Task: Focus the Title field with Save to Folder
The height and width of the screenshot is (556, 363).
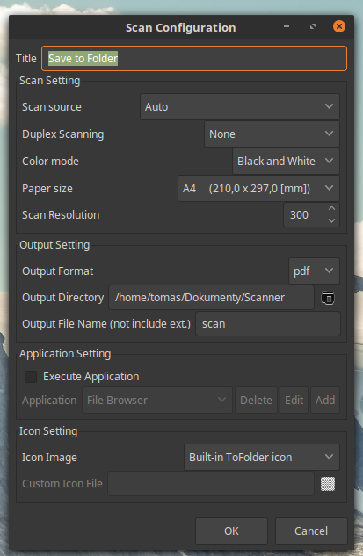Action: click(x=194, y=58)
